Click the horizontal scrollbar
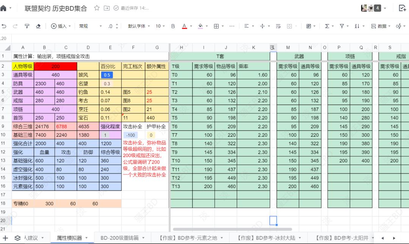Viewport: 409px width, 244px height. pos(232,229)
